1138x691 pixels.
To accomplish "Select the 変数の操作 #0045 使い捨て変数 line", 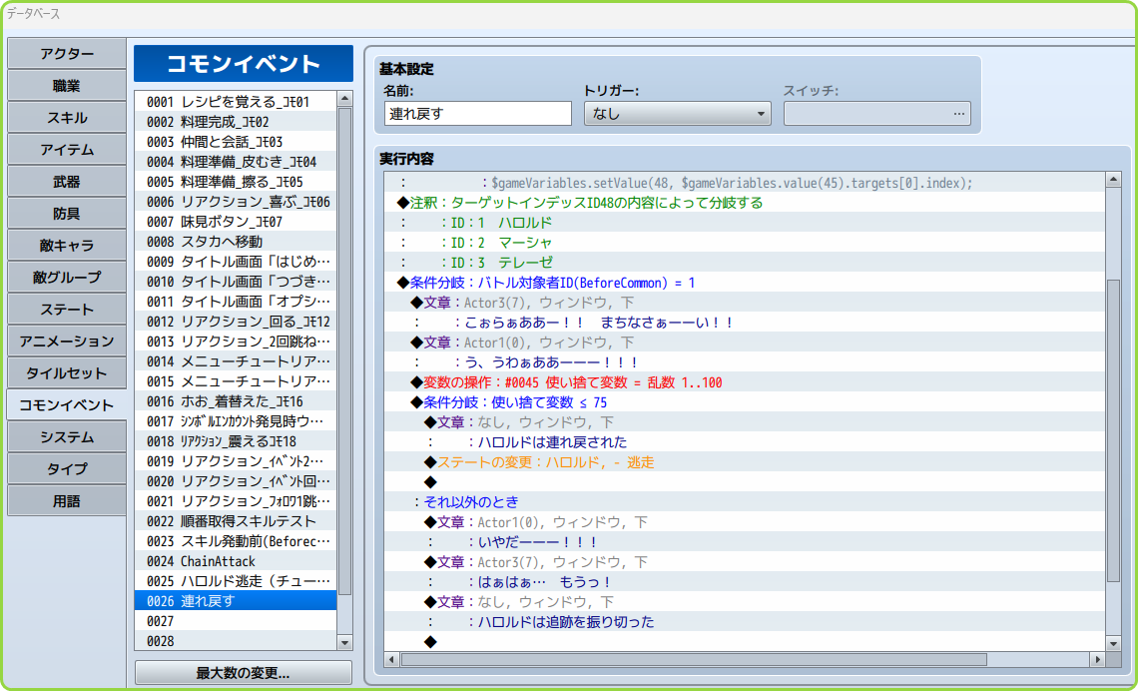I will tap(744, 382).
